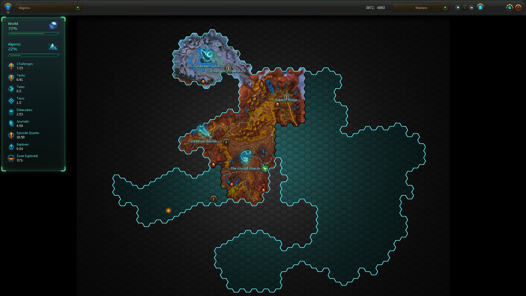Click the Episode Quests 18/50 count
The height and width of the screenshot is (296, 526).
pos(21,137)
